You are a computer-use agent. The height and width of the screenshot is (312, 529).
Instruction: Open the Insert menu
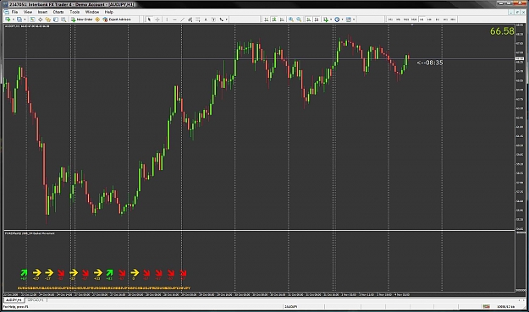click(42, 12)
